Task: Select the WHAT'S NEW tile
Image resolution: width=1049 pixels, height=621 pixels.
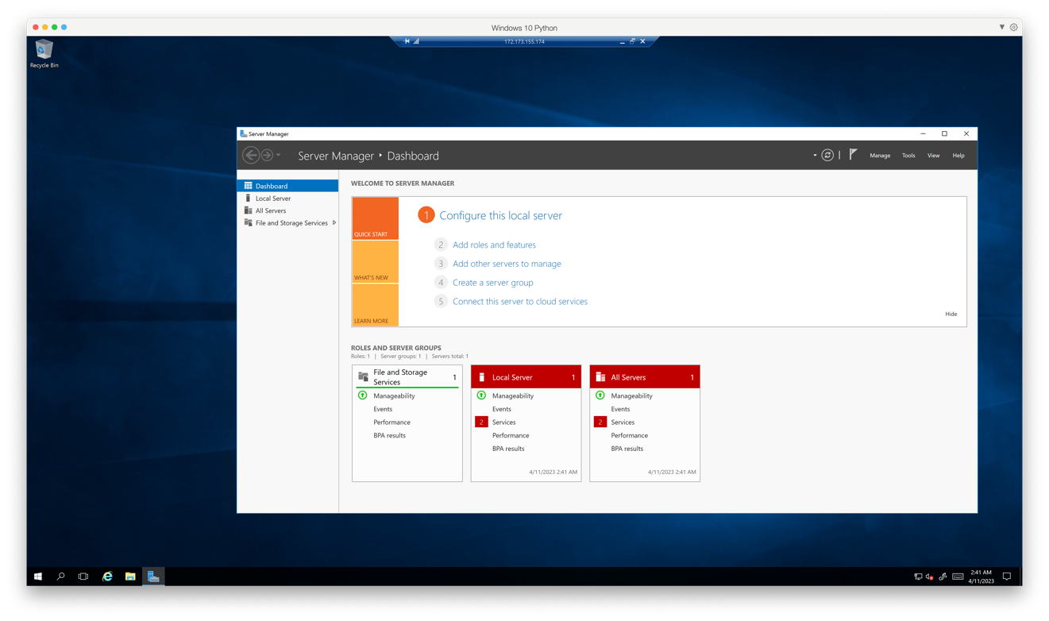Action: point(375,261)
